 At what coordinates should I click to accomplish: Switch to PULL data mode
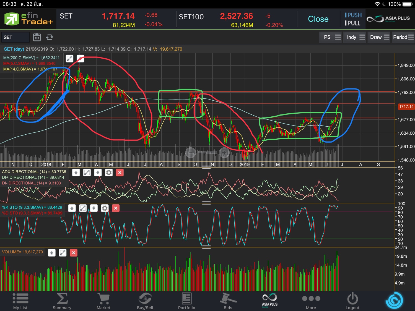[353, 23]
